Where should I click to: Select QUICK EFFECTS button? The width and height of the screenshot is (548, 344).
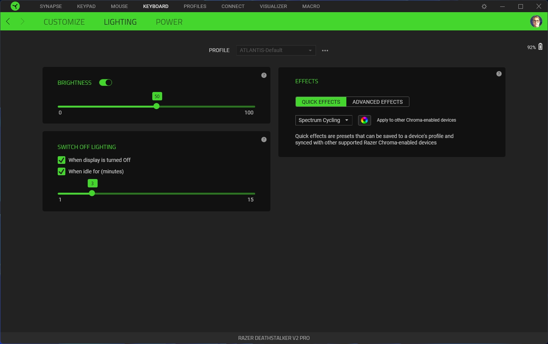[x=321, y=102]
